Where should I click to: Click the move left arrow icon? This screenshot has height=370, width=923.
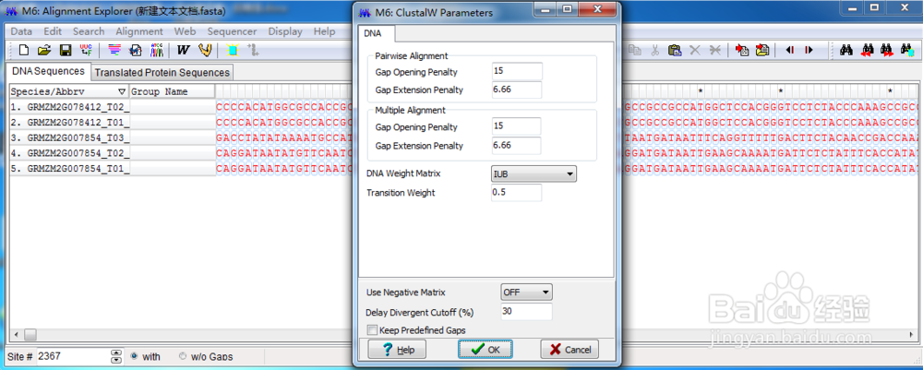(x=790, y=51)
